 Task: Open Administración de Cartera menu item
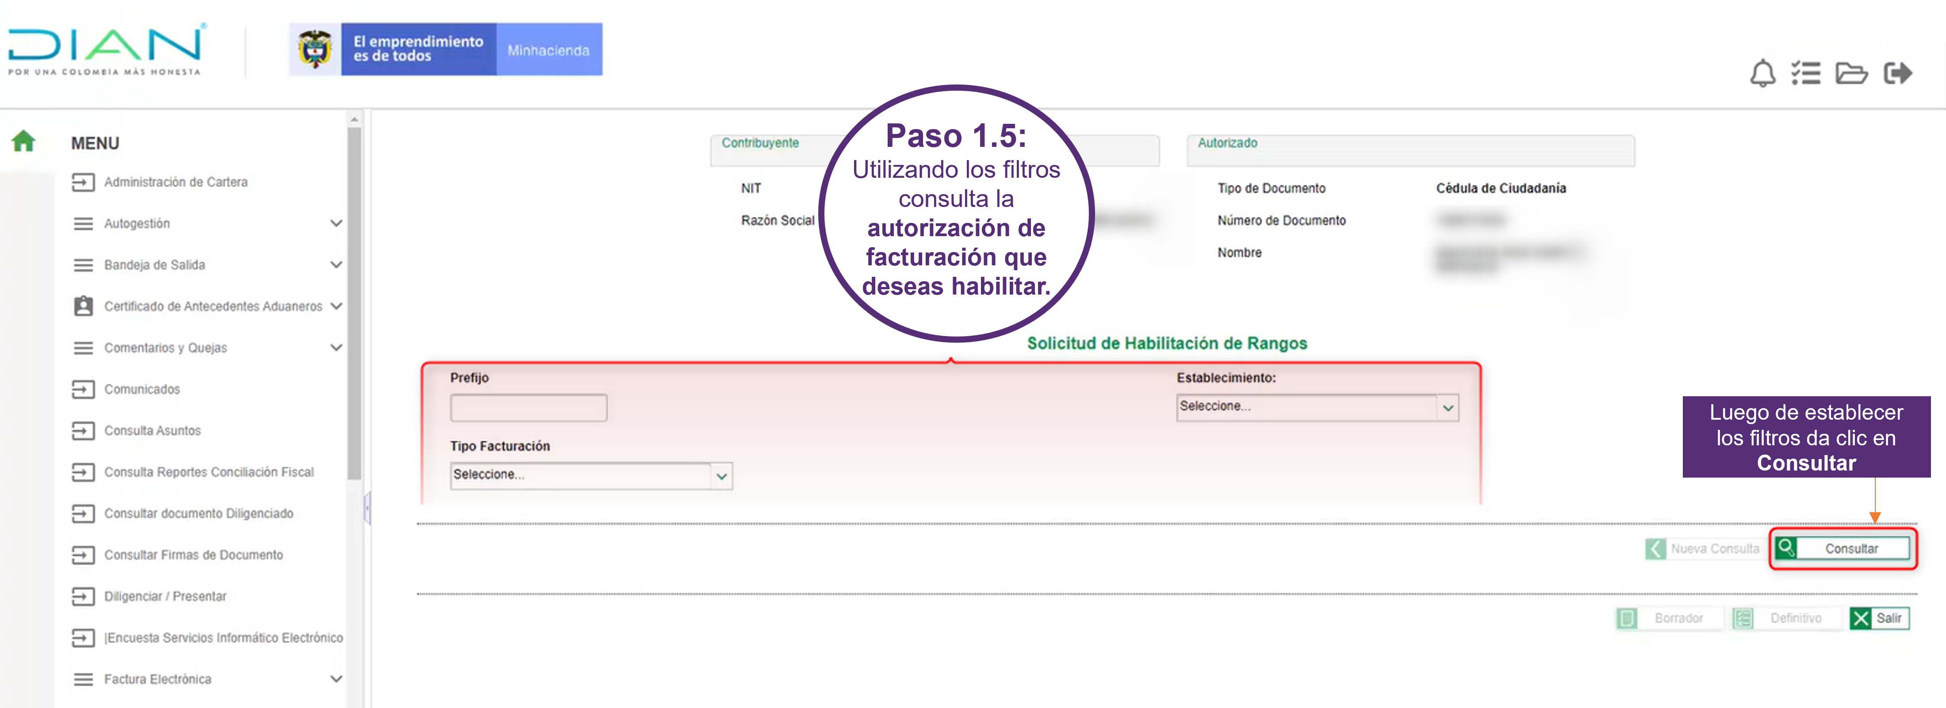(x=175, y=182)
